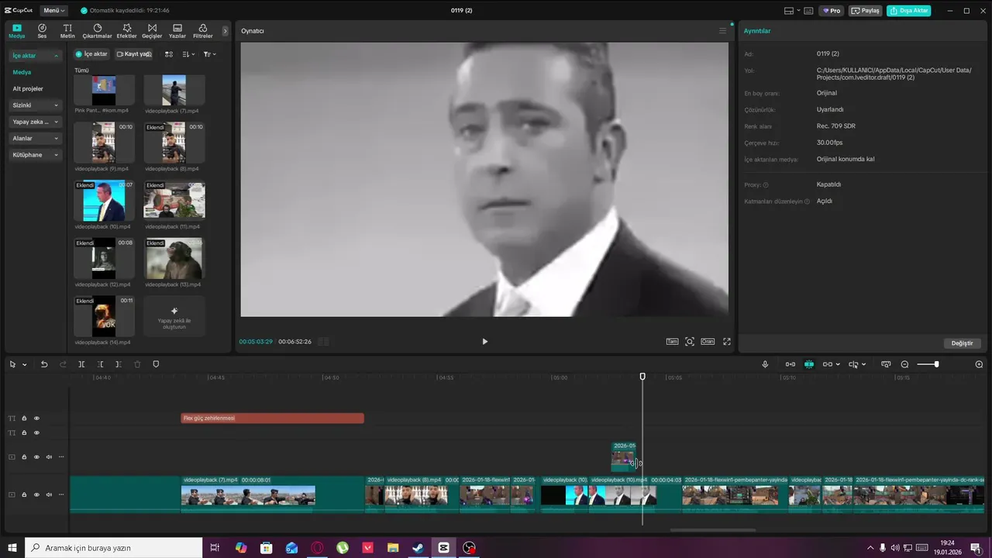Screen dimensions: 992x558
Task: Hide the first text track with eye
Action: tap(36, 418)
